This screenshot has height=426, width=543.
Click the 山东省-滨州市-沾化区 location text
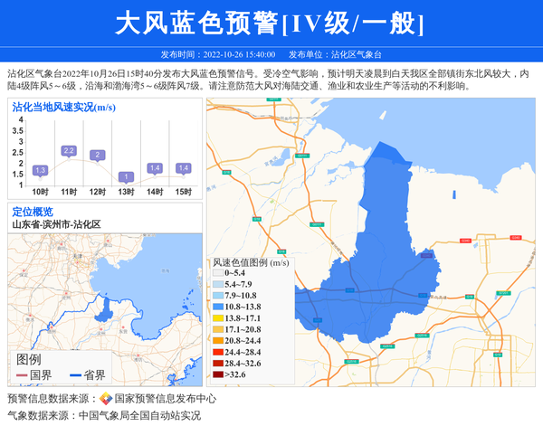click(56, 224)
